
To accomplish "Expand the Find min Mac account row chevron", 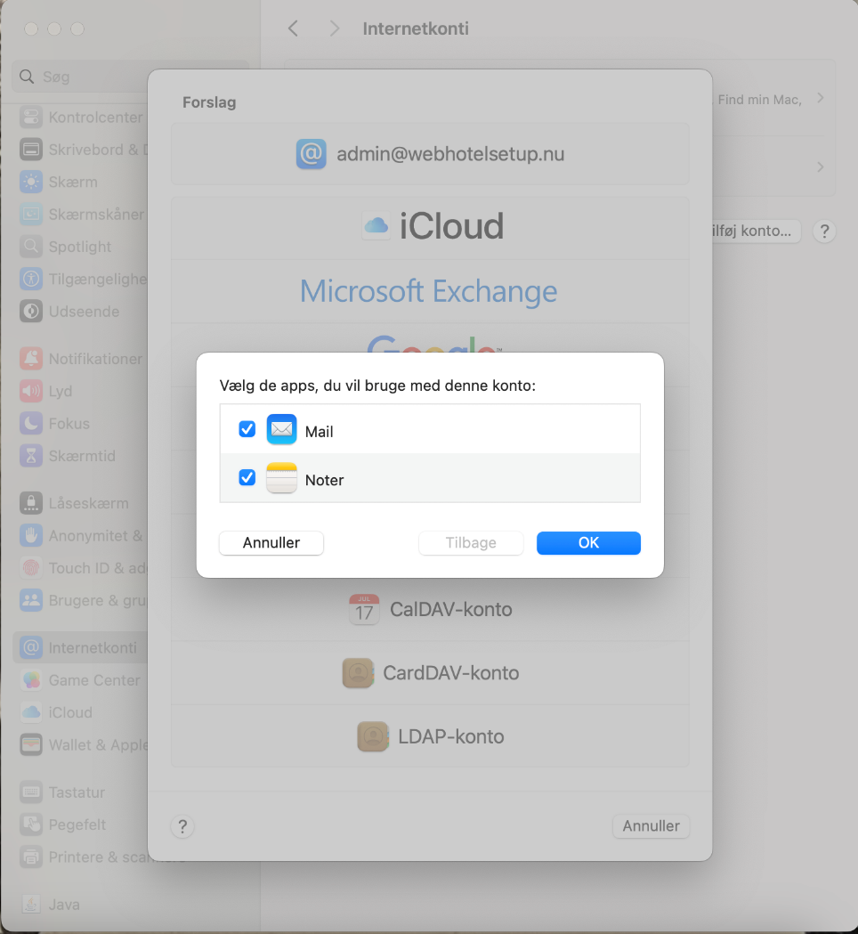I will click(821, 98).
